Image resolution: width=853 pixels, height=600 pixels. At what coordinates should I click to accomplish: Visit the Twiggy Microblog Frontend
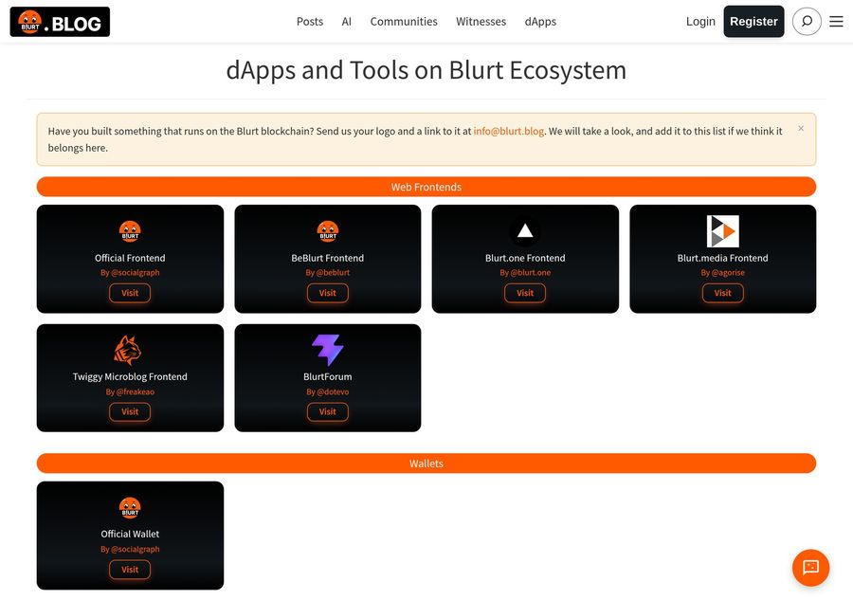pyautogui.click(x=130, y=411)
